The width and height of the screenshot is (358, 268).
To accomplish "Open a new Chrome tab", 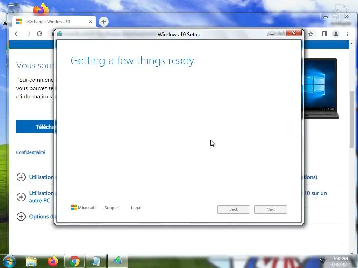I will pos(103,22).
